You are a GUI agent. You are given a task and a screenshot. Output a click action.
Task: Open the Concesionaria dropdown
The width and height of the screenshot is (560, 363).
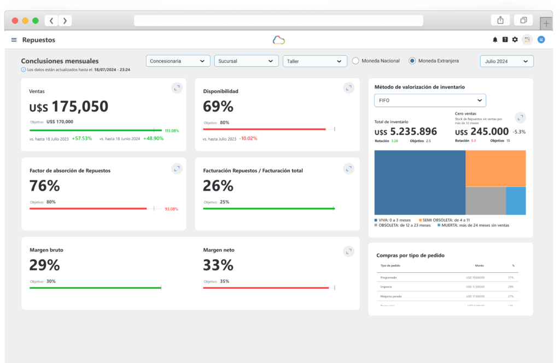point(178,61)
